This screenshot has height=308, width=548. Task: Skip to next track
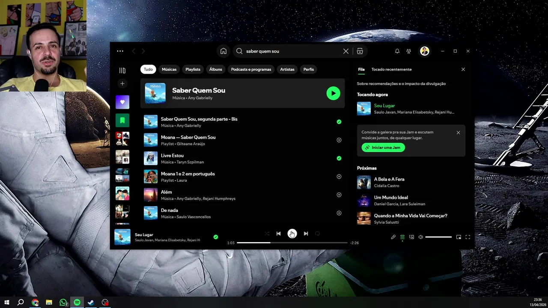(x=306, y=234)
